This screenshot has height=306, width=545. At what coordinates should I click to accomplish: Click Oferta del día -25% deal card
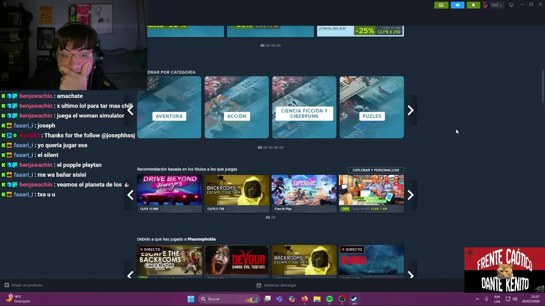(360, 31)
